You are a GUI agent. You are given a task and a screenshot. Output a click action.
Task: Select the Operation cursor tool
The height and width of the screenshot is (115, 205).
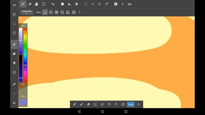coord(122,4)
